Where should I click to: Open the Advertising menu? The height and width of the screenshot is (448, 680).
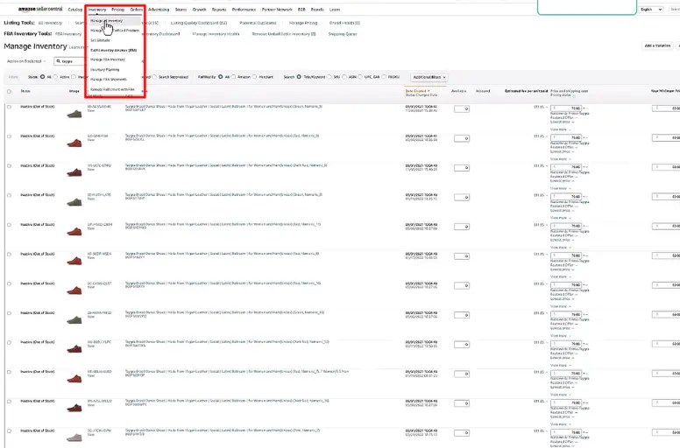click(159, 10)
